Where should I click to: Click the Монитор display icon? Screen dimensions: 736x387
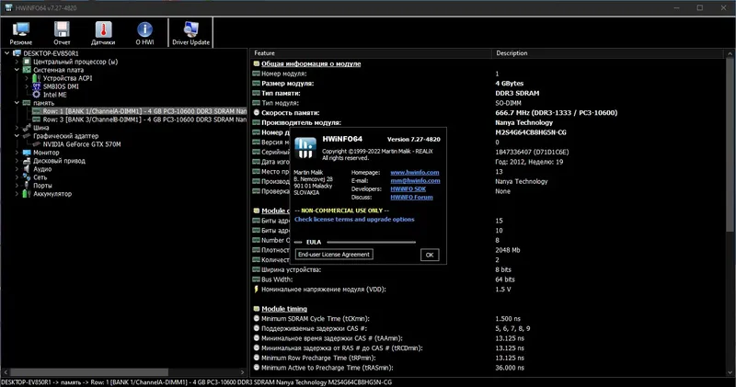(27, 153)
